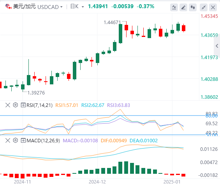Image resolution: width=220 pixels, height=187 pixels.
Task: Expand the right side panel arrow
Action: (x=217, y=46)
